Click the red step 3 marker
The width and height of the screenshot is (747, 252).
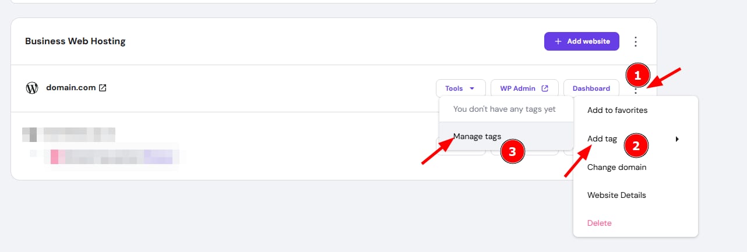click(x=512, y=152)
